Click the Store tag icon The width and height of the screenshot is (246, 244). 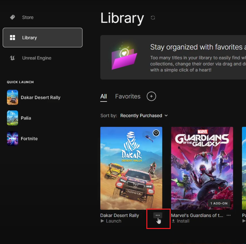pos(13,17)
